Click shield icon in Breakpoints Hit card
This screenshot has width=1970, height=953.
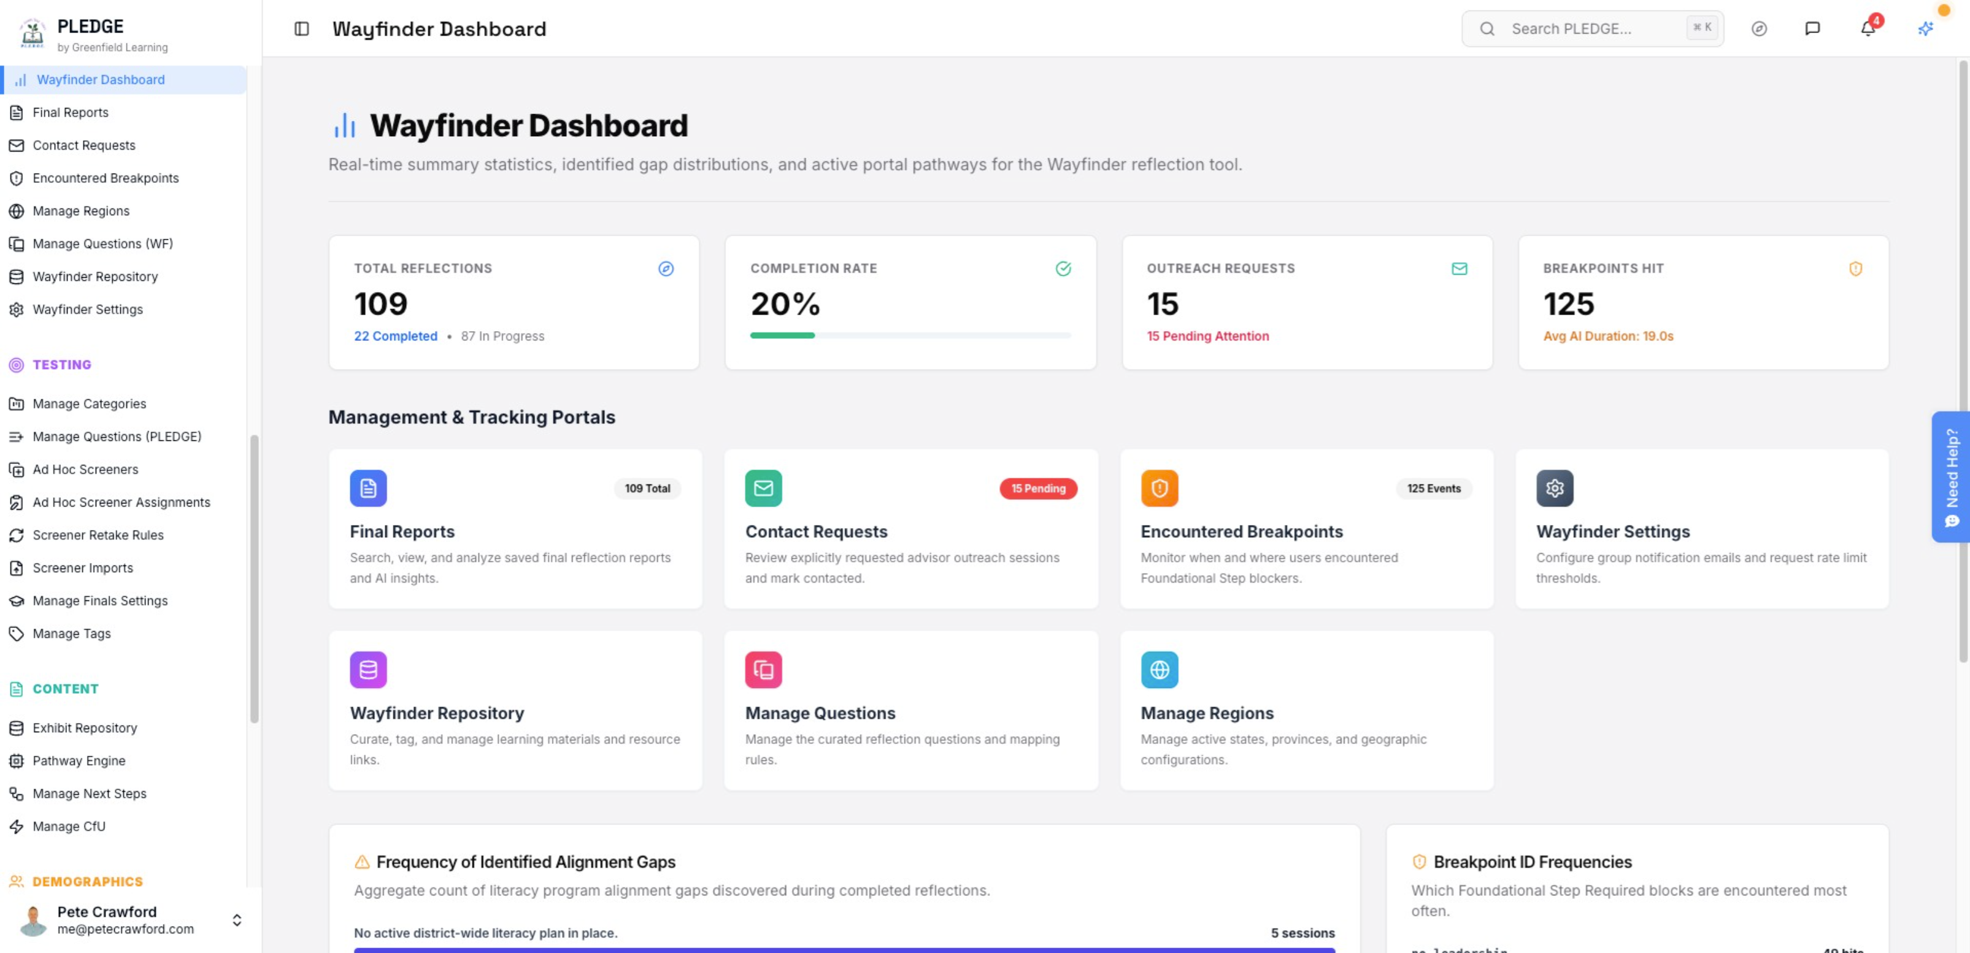pyautogui.click(x=1855, y=269)
